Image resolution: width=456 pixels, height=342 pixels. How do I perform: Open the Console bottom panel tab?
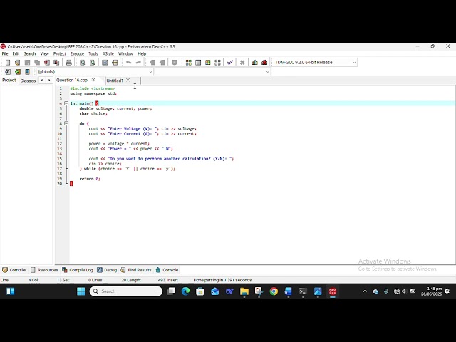point(167,270)
